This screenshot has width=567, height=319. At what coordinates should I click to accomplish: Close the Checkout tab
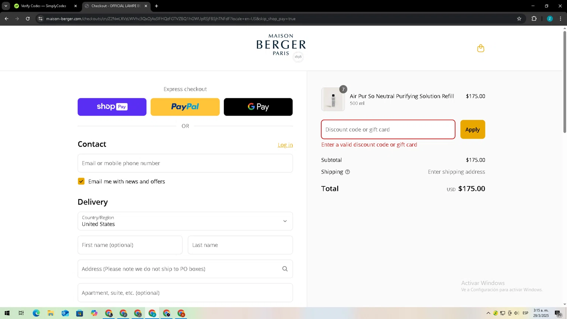(146, 6)
